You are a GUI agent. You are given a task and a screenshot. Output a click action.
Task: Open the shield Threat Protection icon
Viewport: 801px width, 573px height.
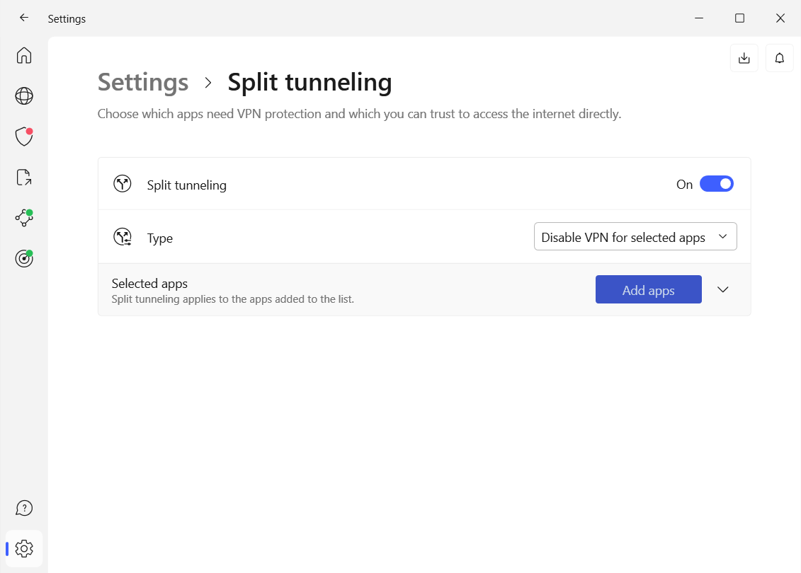tap(24, 137)
